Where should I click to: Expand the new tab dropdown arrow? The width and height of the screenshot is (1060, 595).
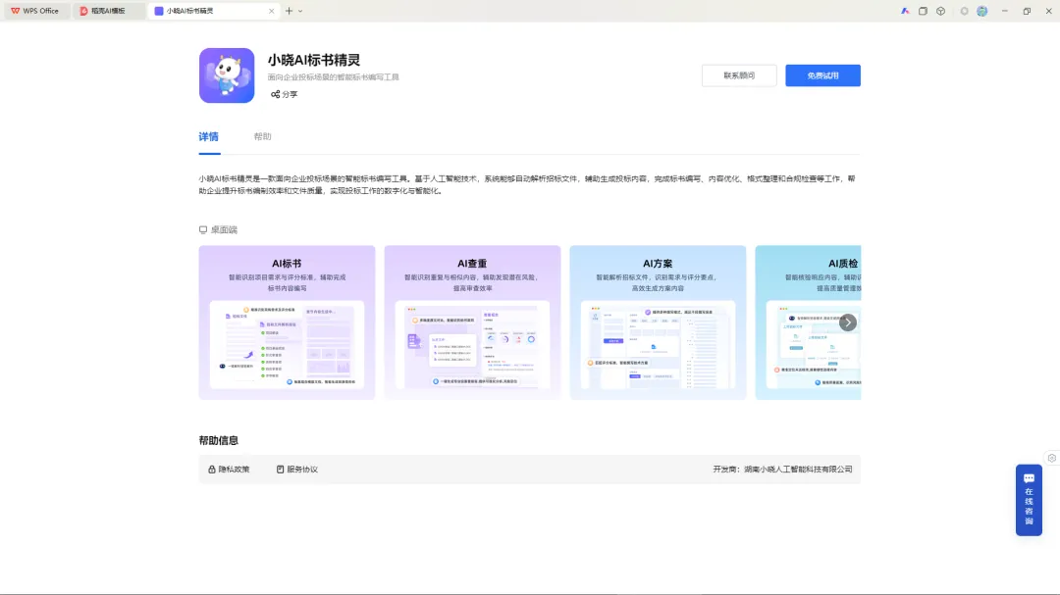(x=300, y=11)
